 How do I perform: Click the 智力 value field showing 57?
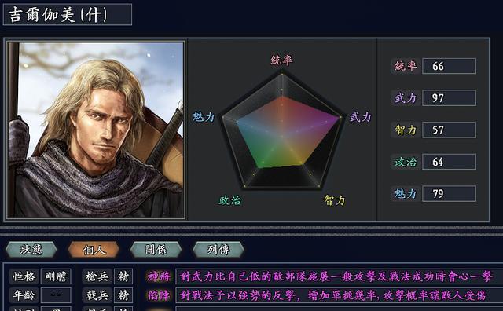449,130
